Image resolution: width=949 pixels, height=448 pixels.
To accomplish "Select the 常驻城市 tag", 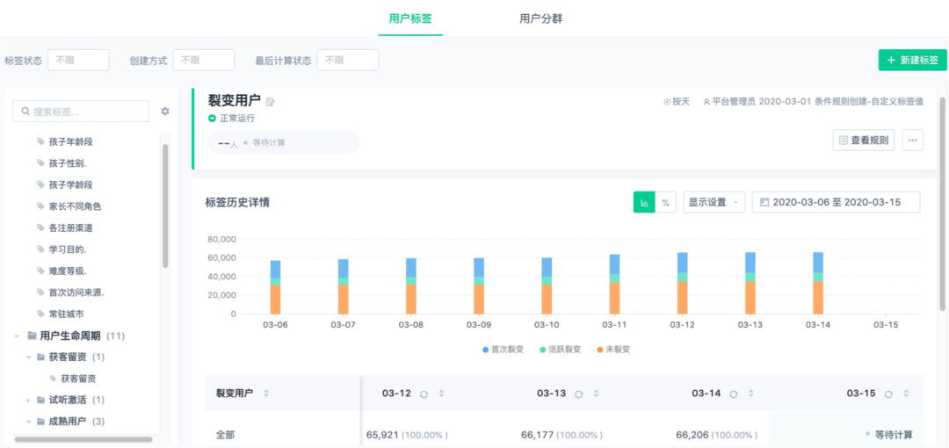I will pyautogui.click(x=67, y=314).
